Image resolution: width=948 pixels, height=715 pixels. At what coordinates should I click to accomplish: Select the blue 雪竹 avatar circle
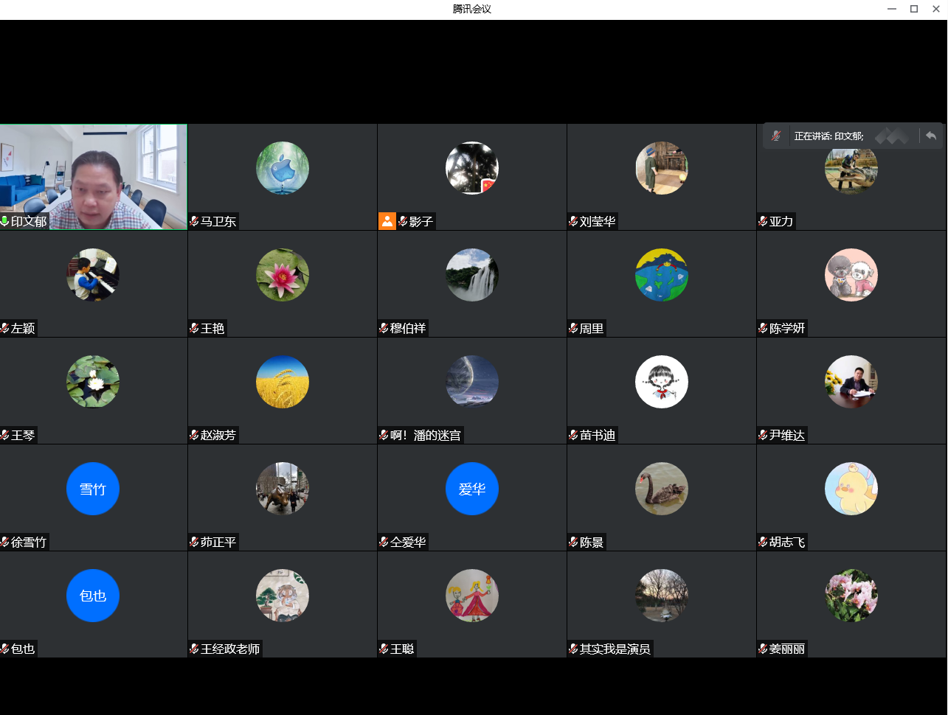coord(93,489)
